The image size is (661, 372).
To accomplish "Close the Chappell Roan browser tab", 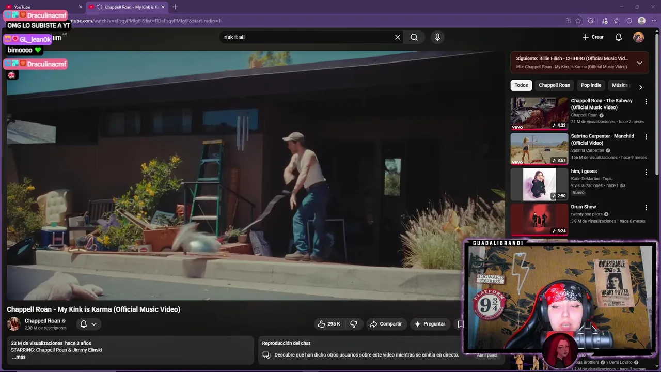I will (163, 7).
